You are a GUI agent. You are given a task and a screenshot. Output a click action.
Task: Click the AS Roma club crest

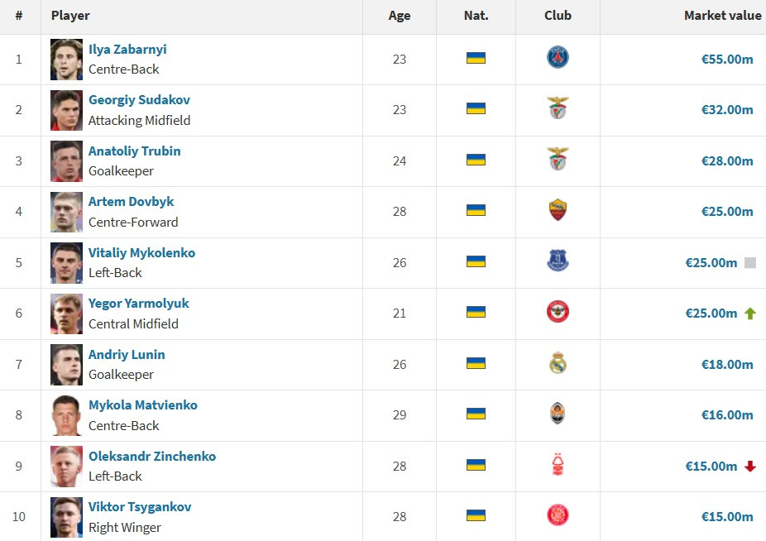(558, 210)
